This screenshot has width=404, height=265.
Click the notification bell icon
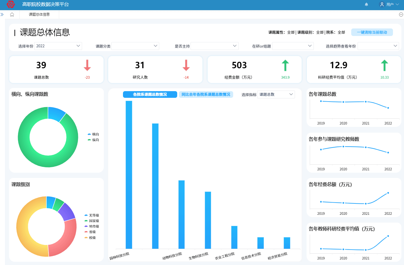[x=366, y=4]
